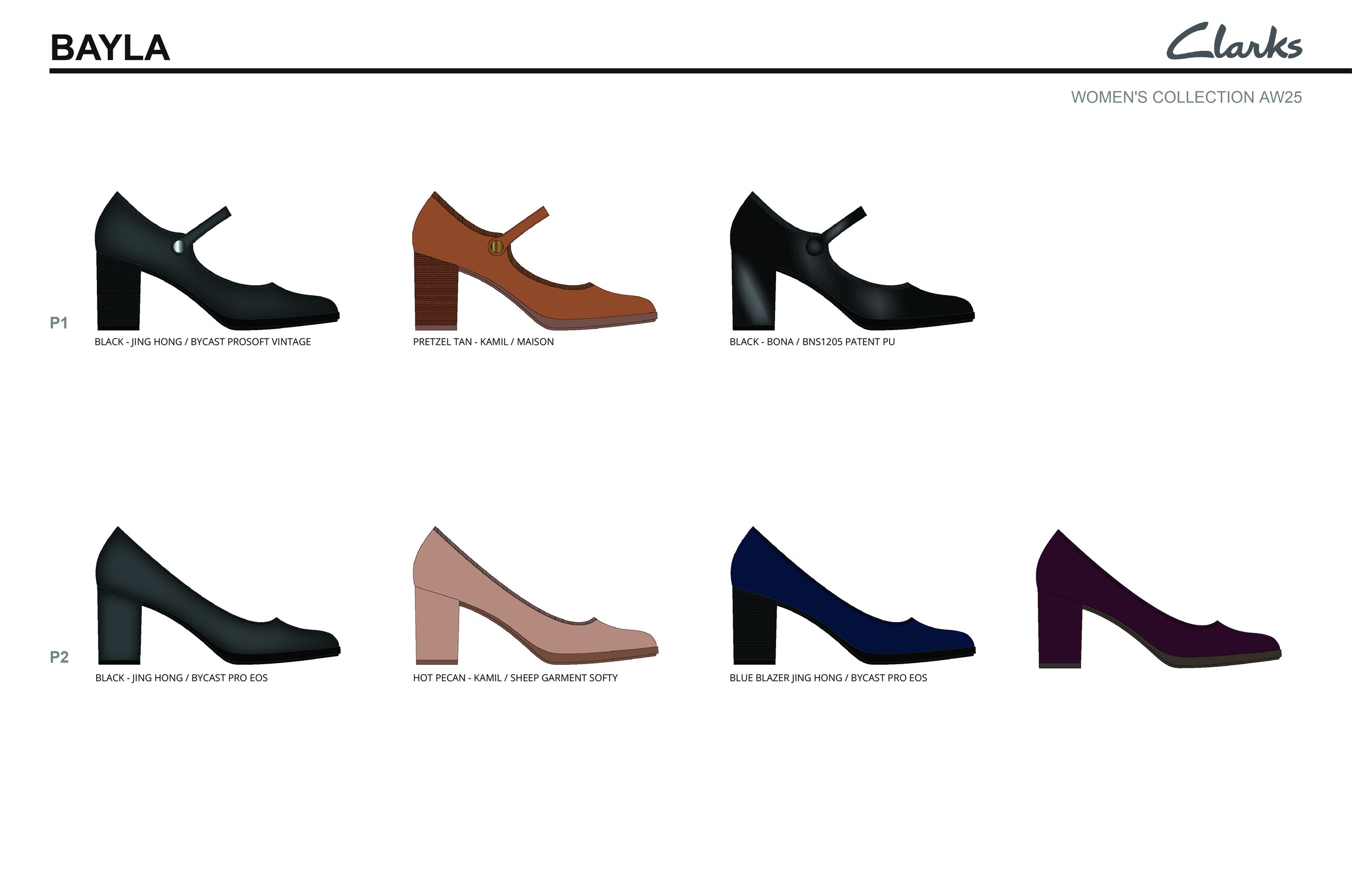
Task: Click the P1 row label
Action: click(58, 322)
